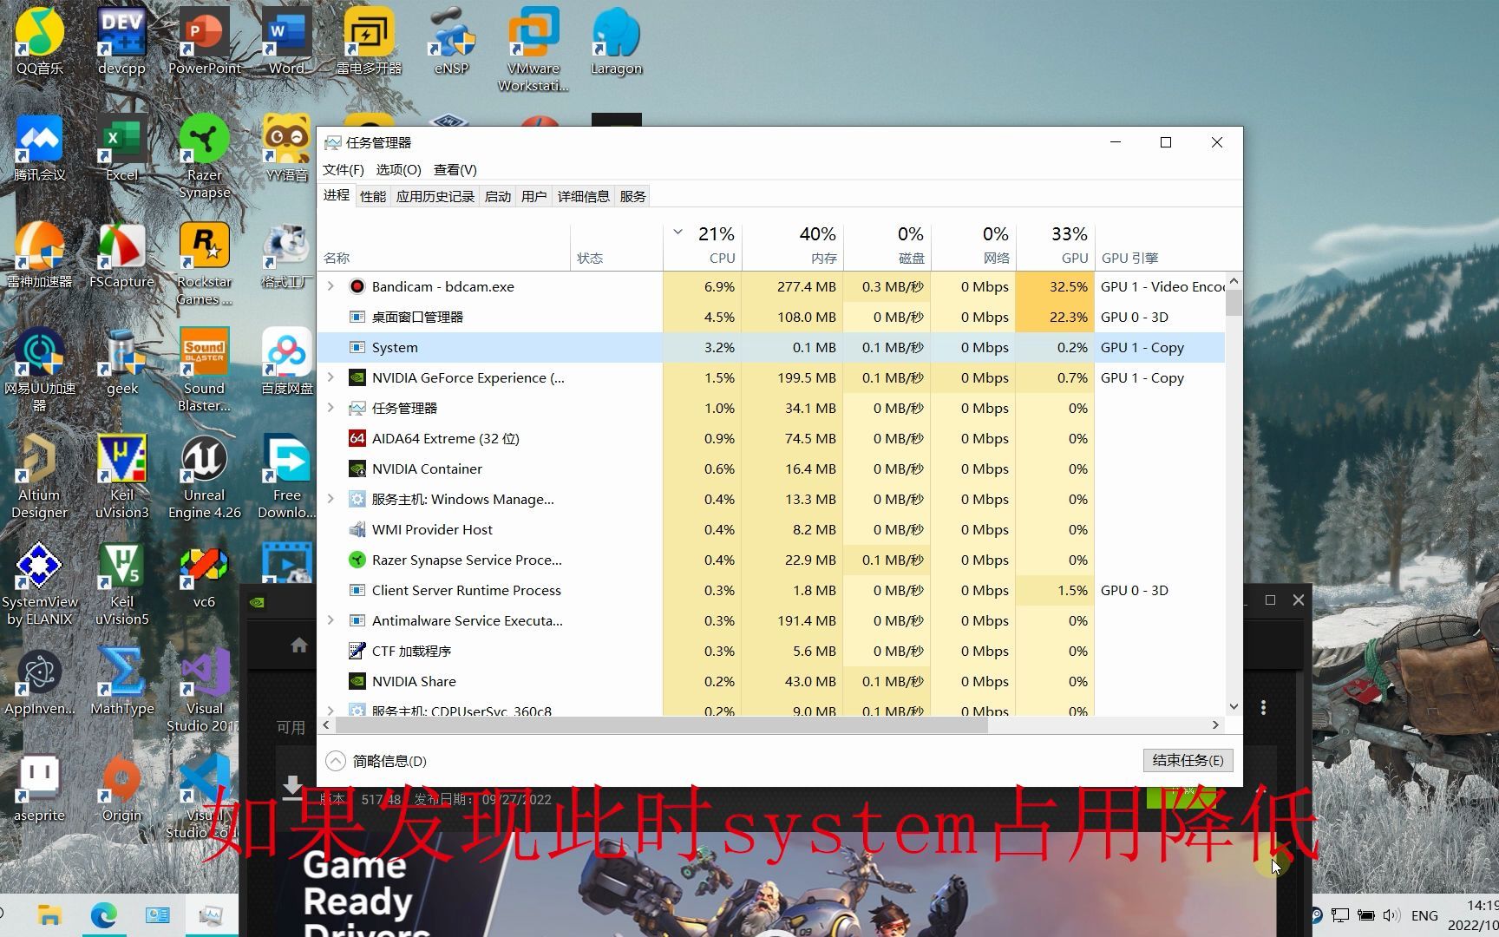Expand 服务主机: Windows Manage... row

(331, 499)
